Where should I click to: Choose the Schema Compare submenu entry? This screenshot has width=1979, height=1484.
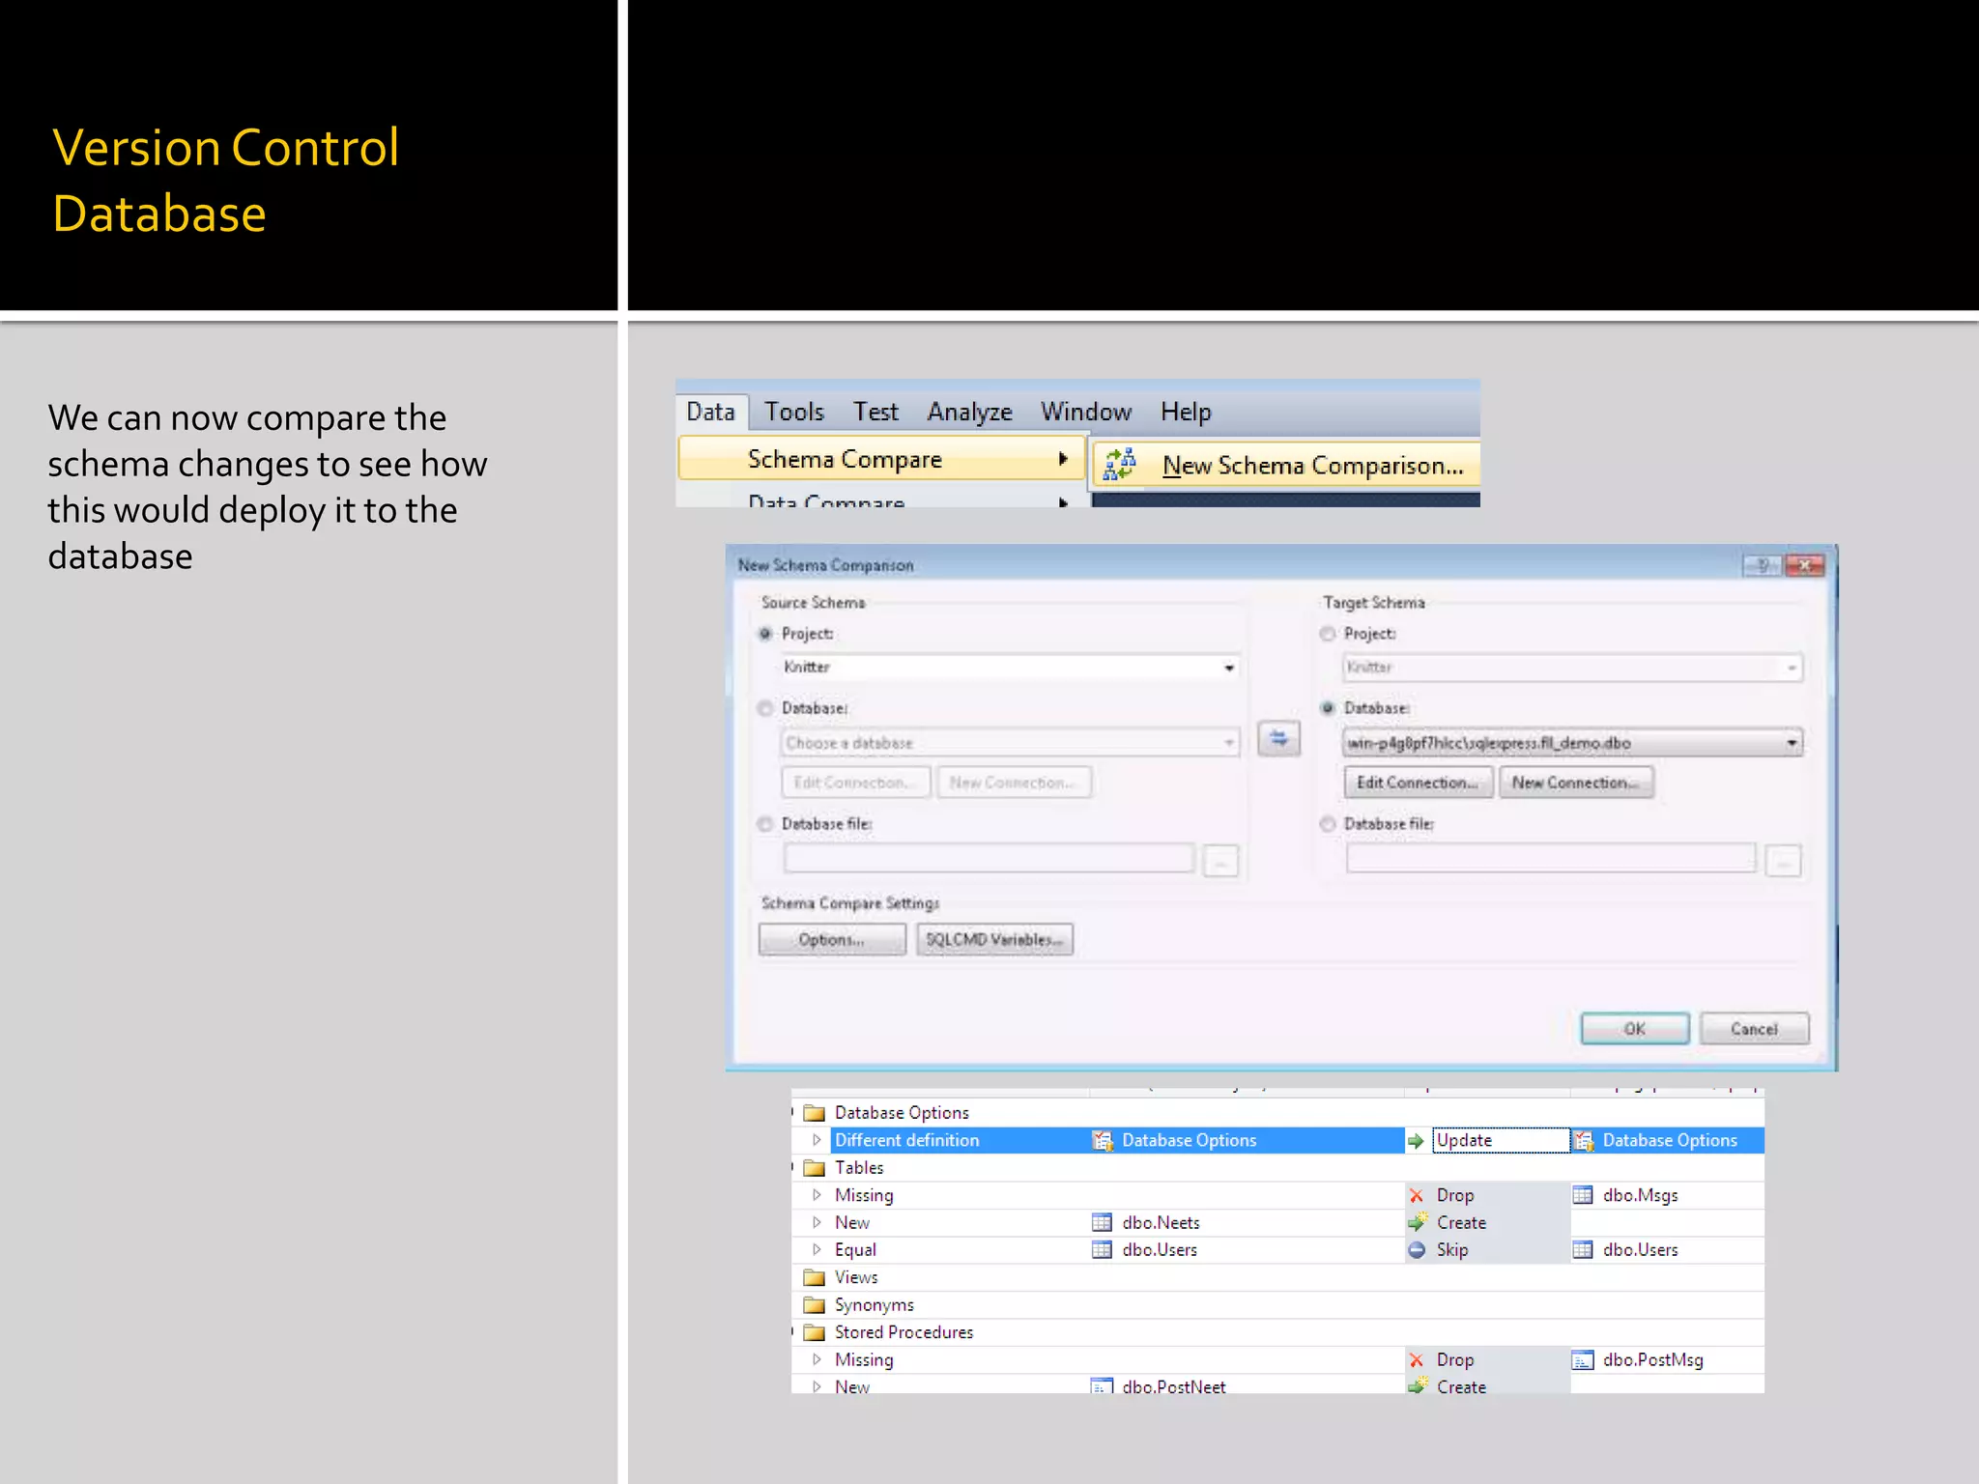click(x=881, y=459)
